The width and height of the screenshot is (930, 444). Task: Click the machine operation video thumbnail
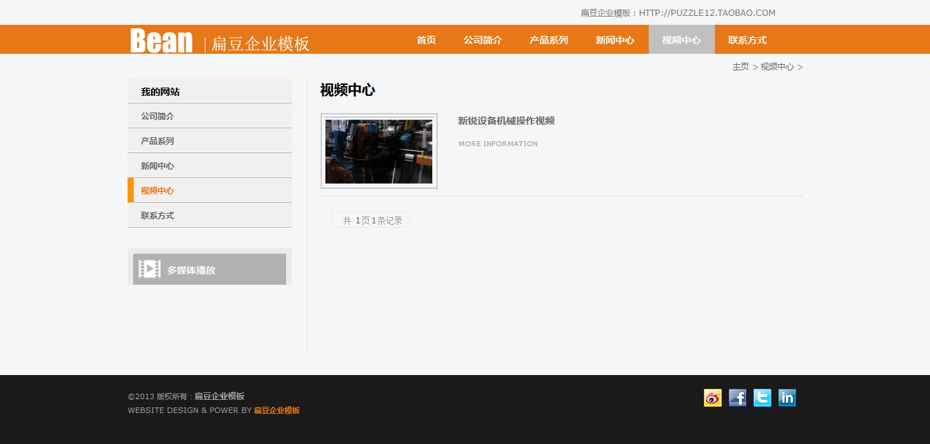[379, 151]
